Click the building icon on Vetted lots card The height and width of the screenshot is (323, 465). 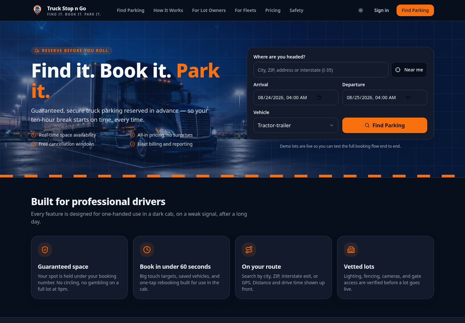click(x=351, y=250)
